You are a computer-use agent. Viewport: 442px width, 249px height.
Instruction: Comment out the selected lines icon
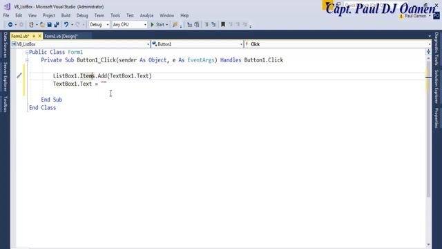pyautogui.click(x=206, y=25)
